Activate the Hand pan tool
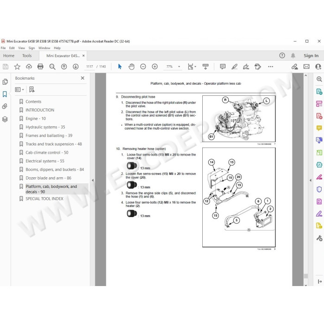Image resolution: width=324 pixels, height=324 pixels. coord(131,67)
